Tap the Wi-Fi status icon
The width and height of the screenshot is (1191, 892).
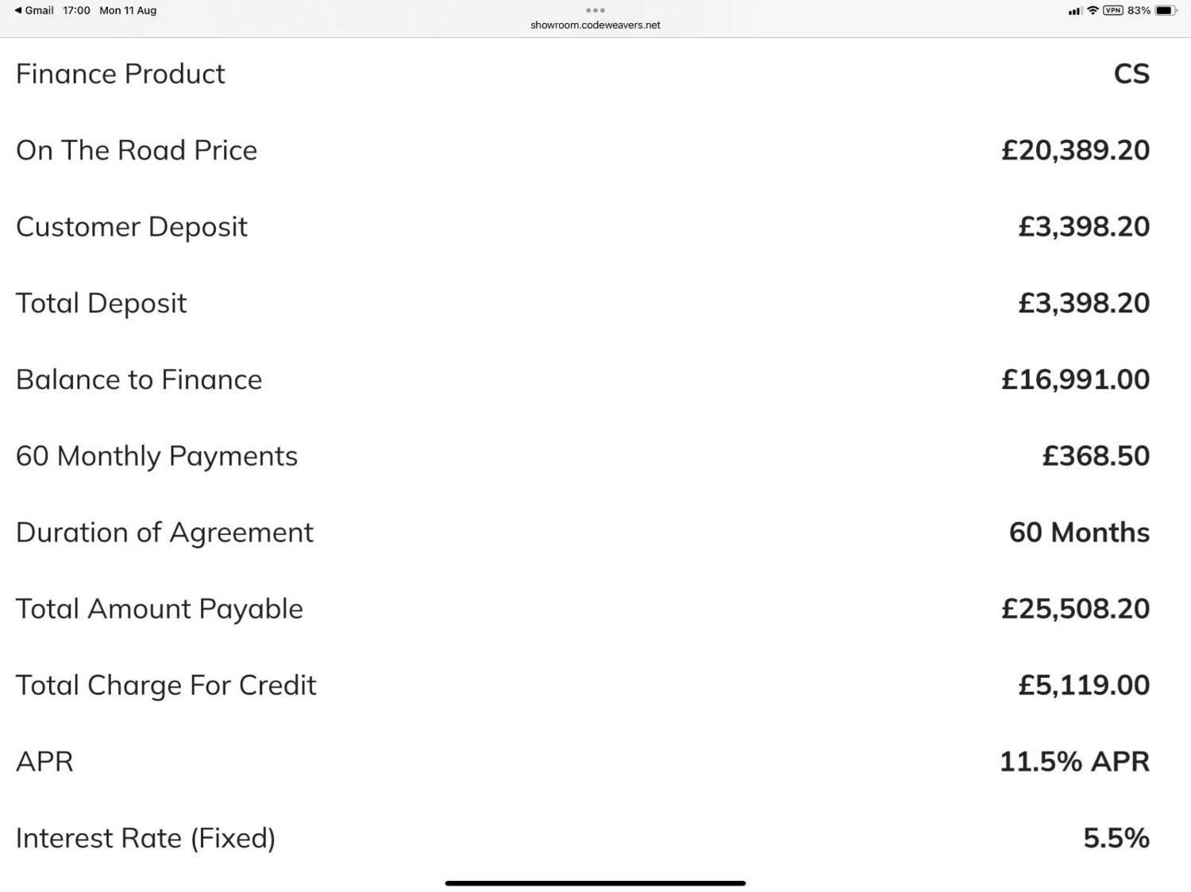1093,10
